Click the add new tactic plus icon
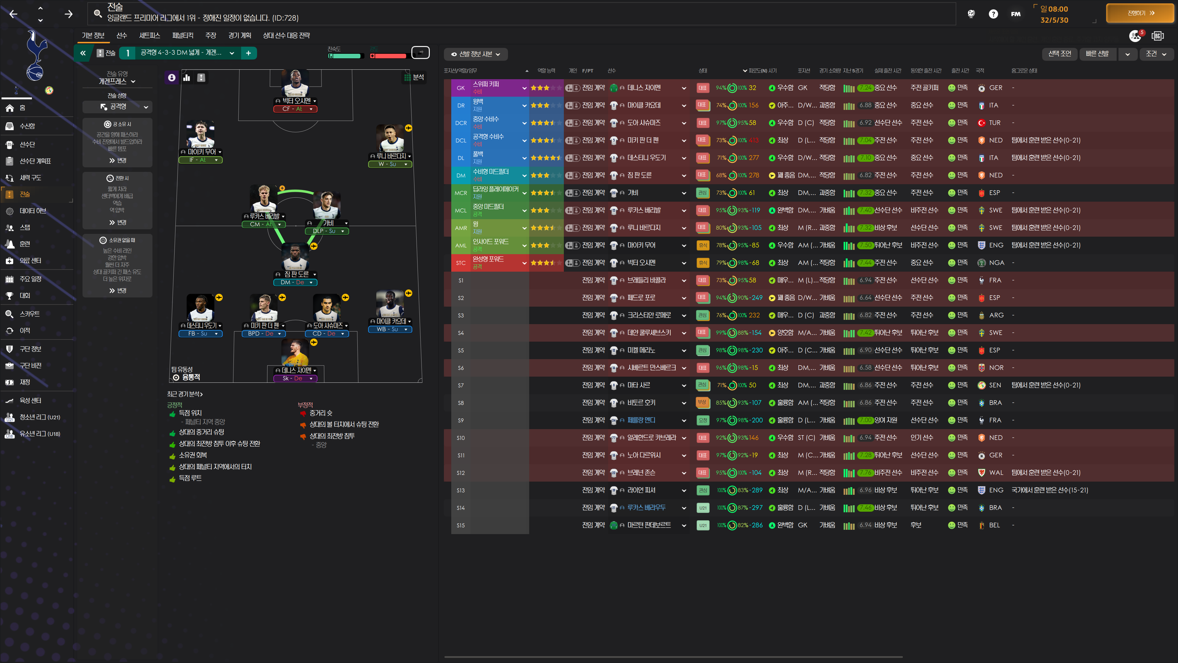Image resolution: width=1178 pixels, height=663 pixels. [x=248, y=53]
